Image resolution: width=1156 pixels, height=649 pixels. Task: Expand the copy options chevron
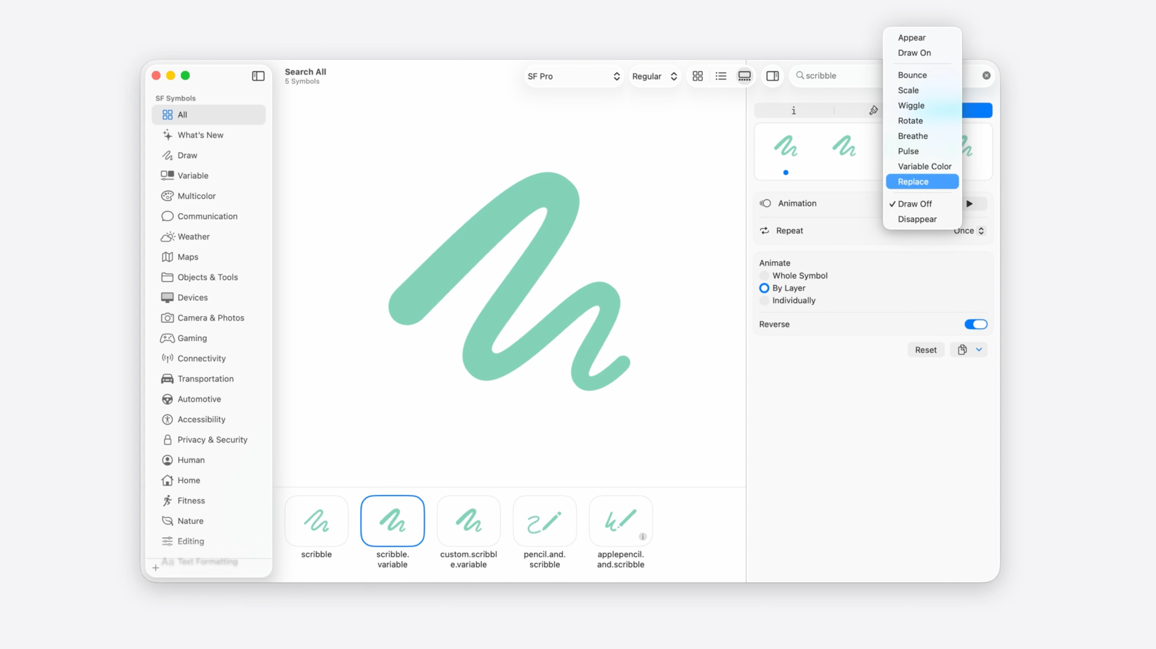(979, 349)
